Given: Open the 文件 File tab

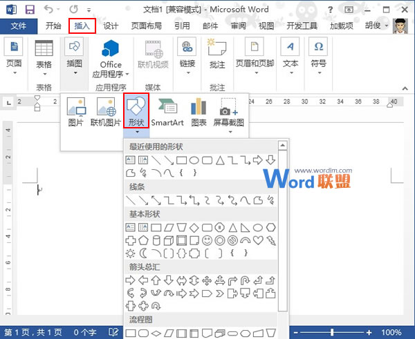Looking at the screenshot, I should [x=19, y=26].
